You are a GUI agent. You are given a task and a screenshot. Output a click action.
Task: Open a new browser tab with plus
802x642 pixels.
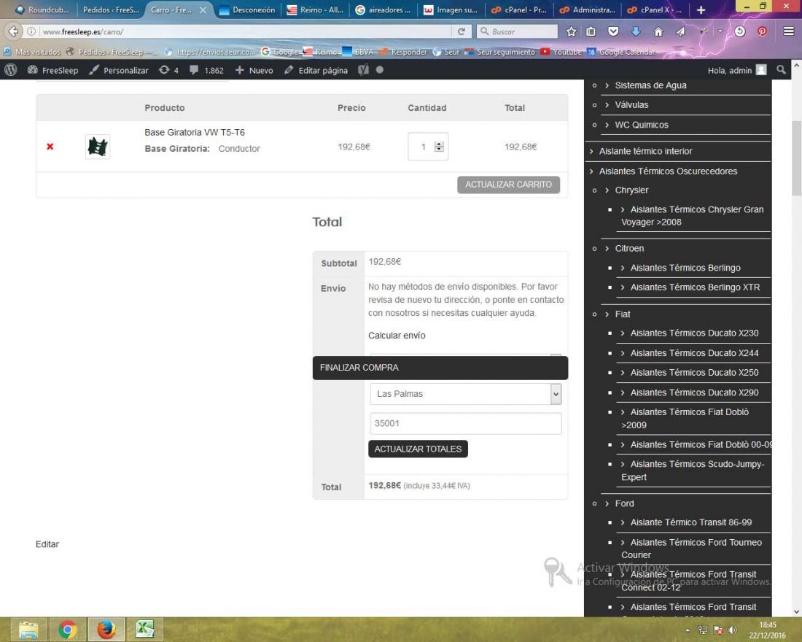(x=701, y=9)
